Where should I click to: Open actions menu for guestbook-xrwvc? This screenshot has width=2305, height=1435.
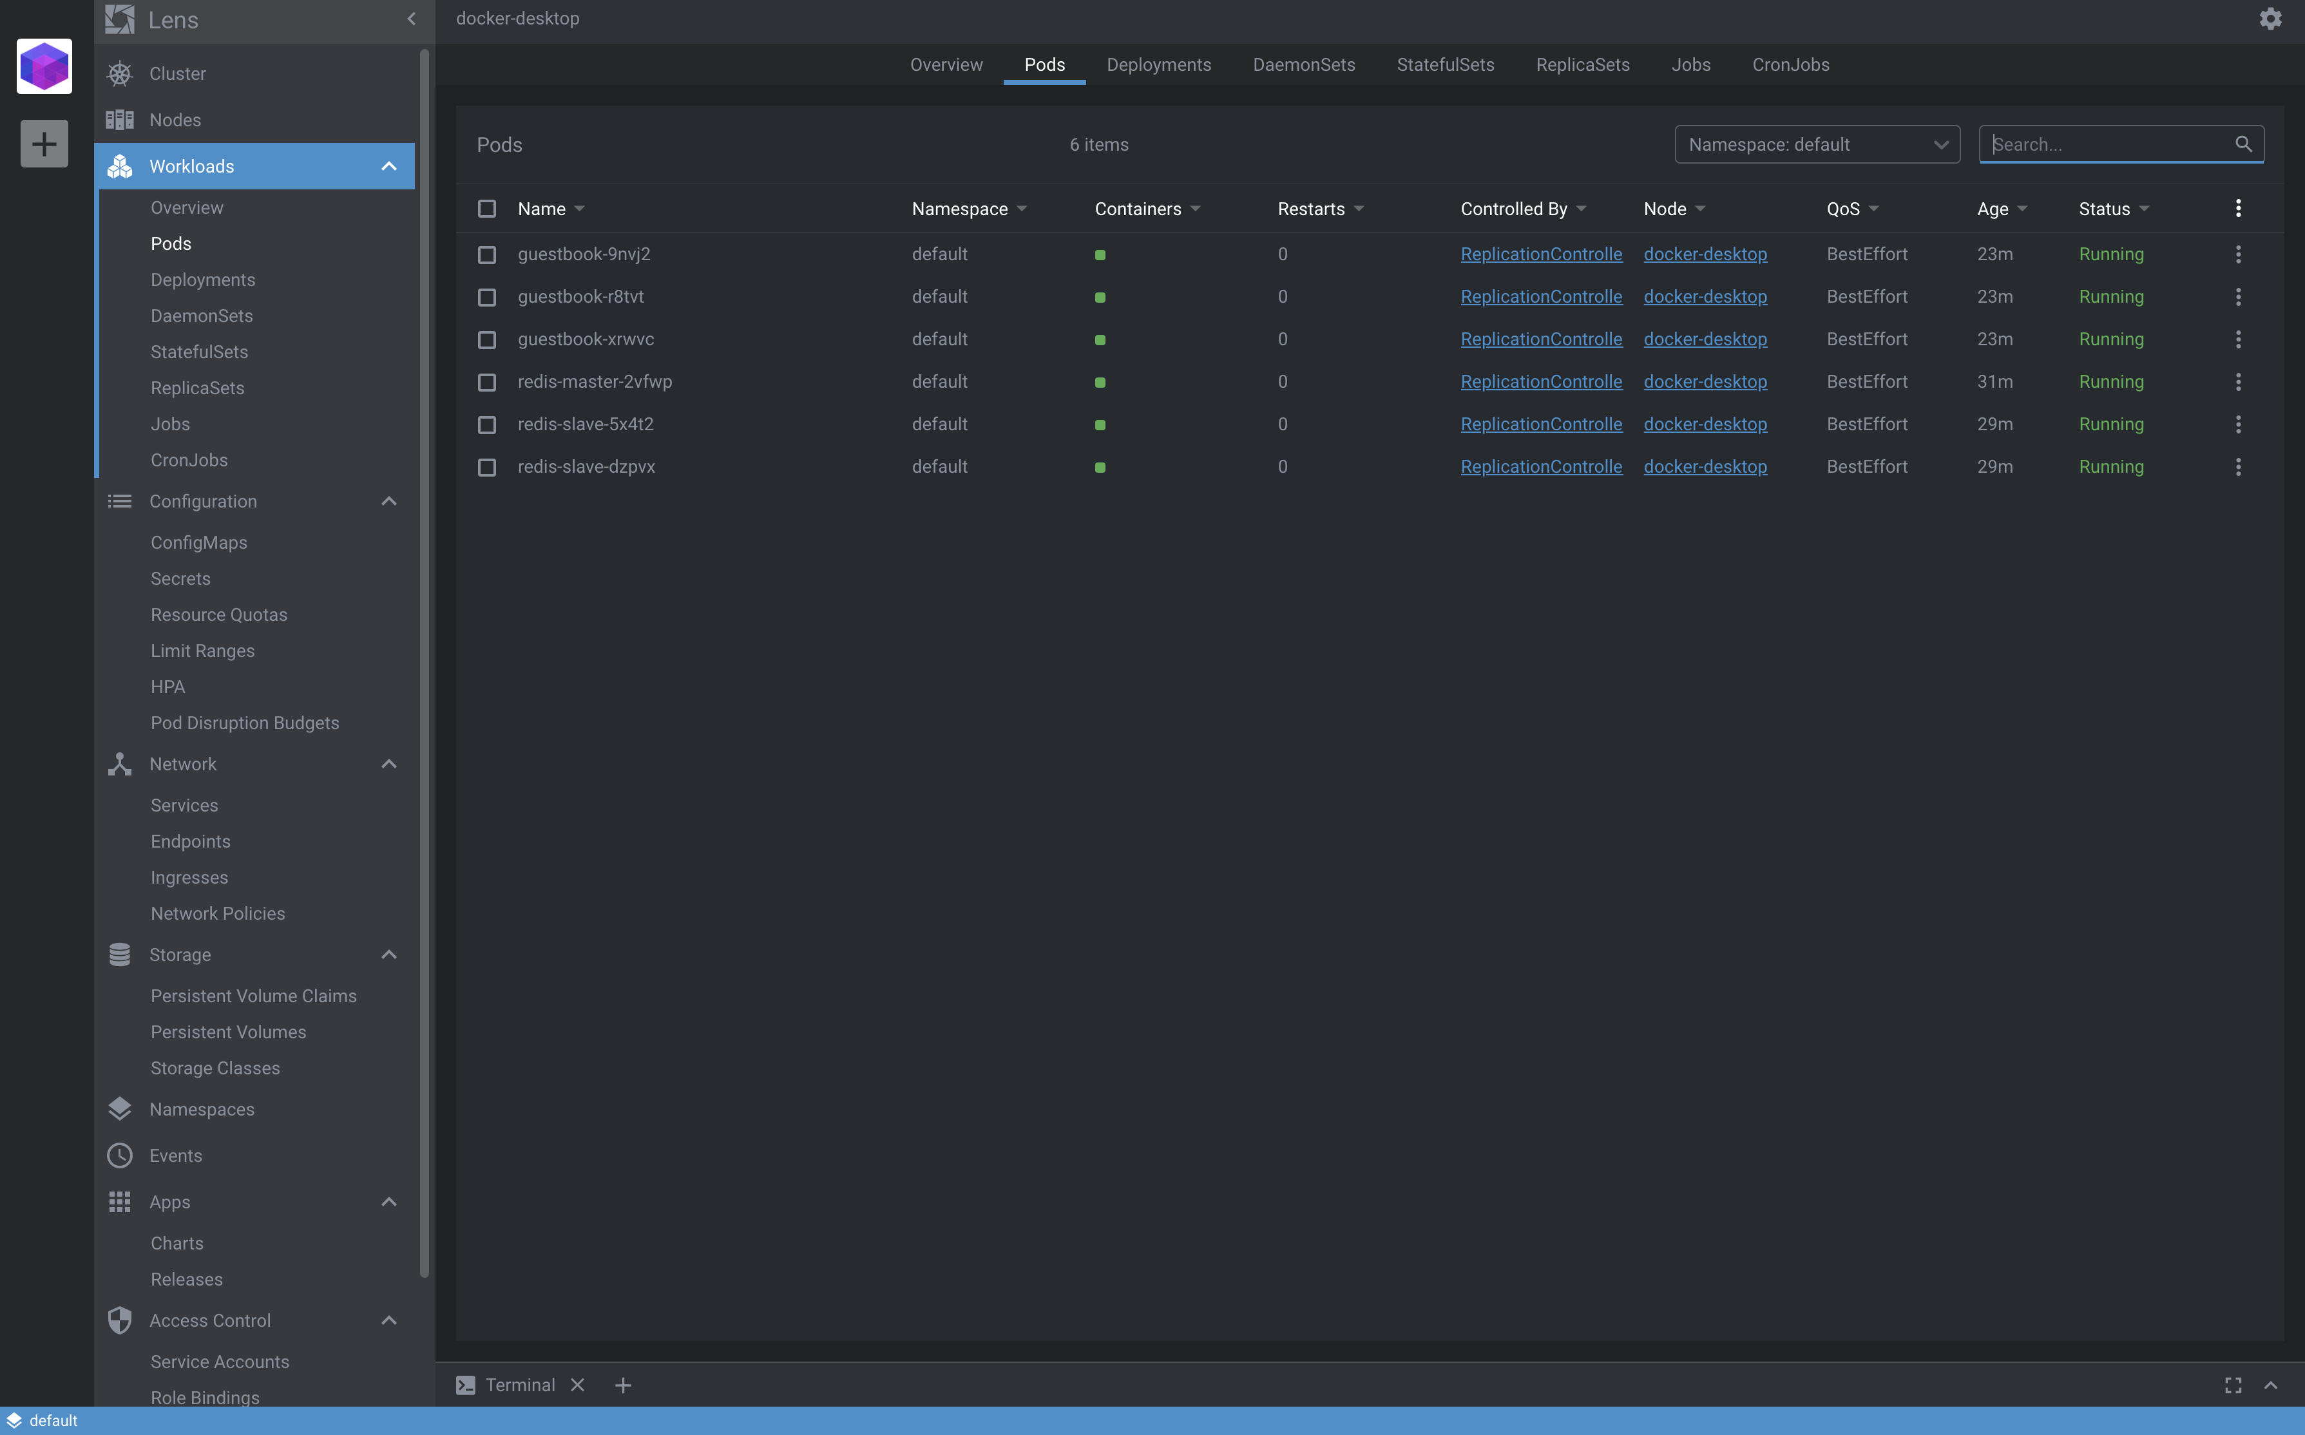click(2237, 339)
